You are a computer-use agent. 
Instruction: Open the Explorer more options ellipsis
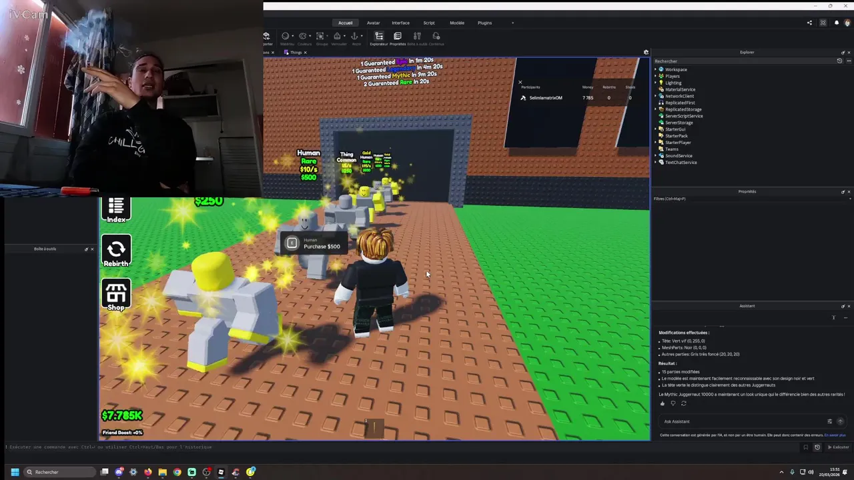click(848, 61)
